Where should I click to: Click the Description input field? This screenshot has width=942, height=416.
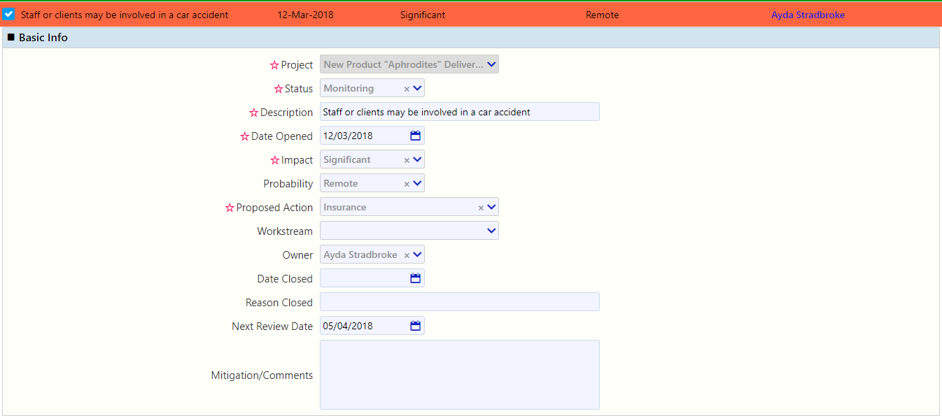coord(459,111)
